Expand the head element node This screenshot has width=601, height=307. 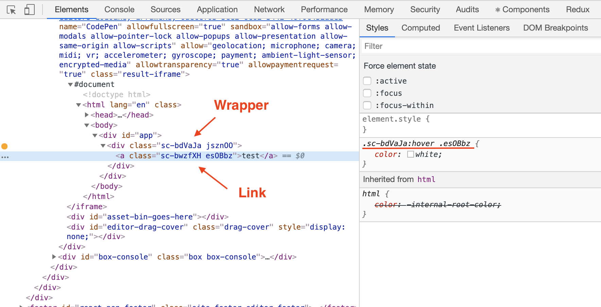pos(87,115)
